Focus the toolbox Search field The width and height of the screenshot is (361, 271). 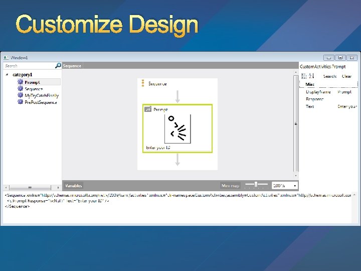point(30,66)
